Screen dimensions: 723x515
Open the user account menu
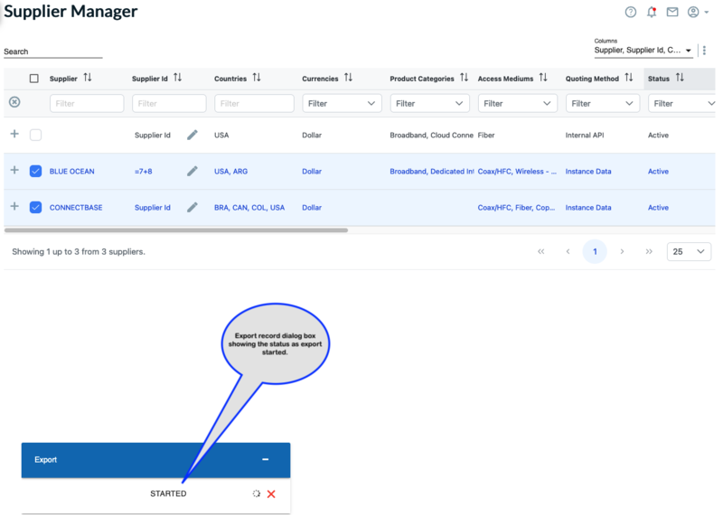tap(698, 13)
